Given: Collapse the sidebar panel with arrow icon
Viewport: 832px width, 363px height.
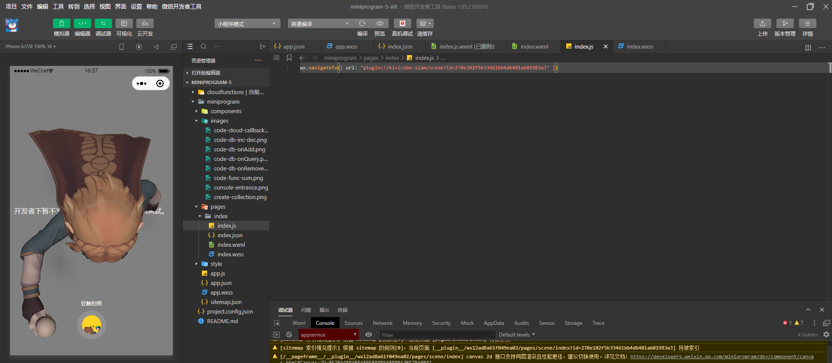Looking at the screenshot, I should [263, 46].
